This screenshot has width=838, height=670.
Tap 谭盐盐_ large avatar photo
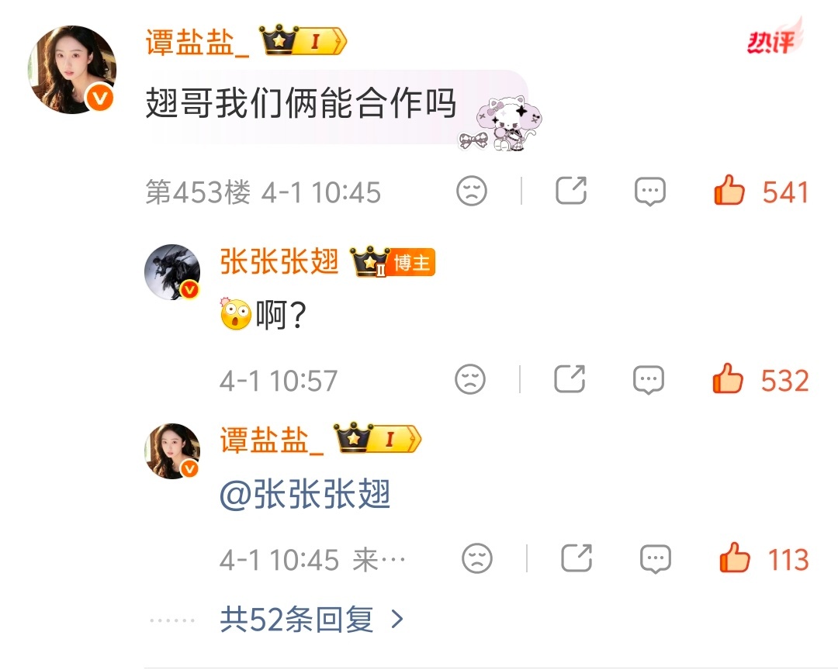[72, 70]
